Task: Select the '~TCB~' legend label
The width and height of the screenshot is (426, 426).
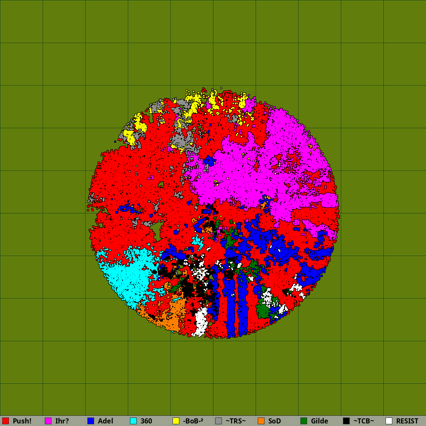Action: click(364, 421)
